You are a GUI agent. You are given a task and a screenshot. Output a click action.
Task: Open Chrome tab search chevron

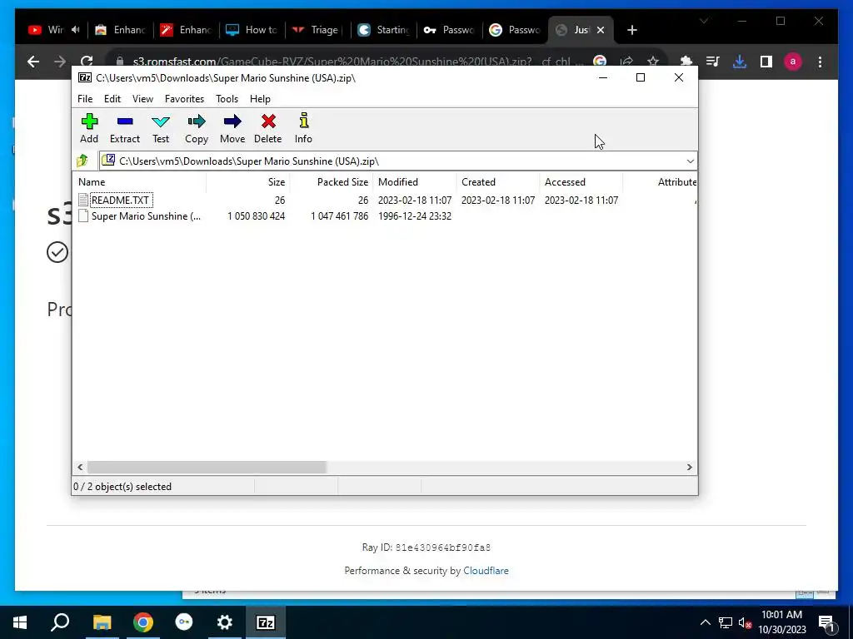point(703,21)
